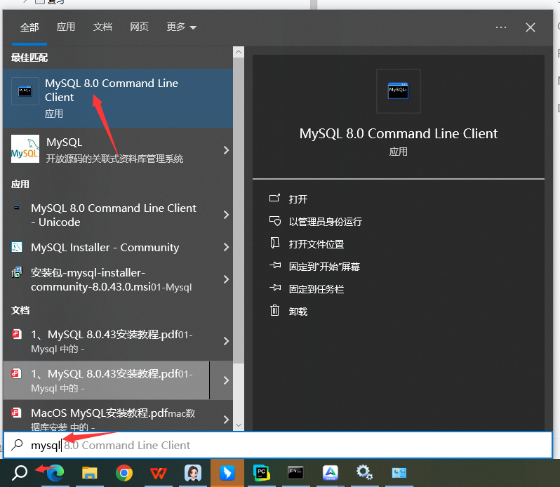Screen dimensions: 560x487
Task: Expand the MacOS MySQL PDF chevron
Action: (x=226, y=419)
